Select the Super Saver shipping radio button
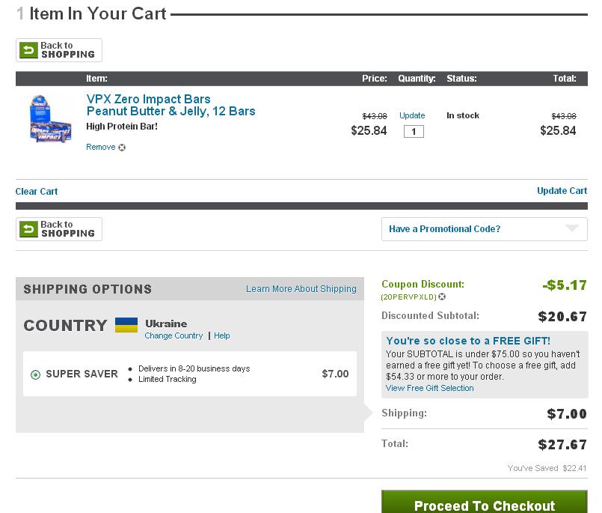Image resolution: width=602 pixels, height=513 pixels. click(x=35, y=374)
